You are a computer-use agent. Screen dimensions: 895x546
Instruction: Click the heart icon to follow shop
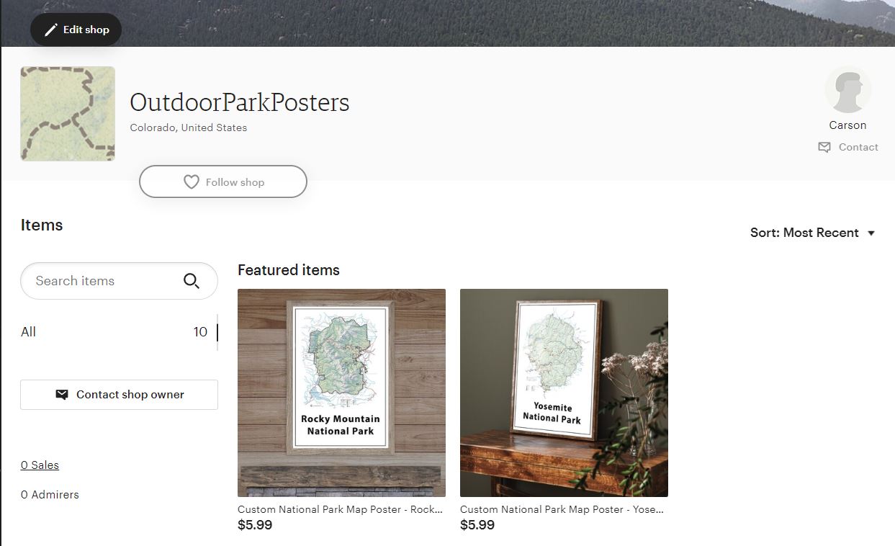[x=191, y=182]
